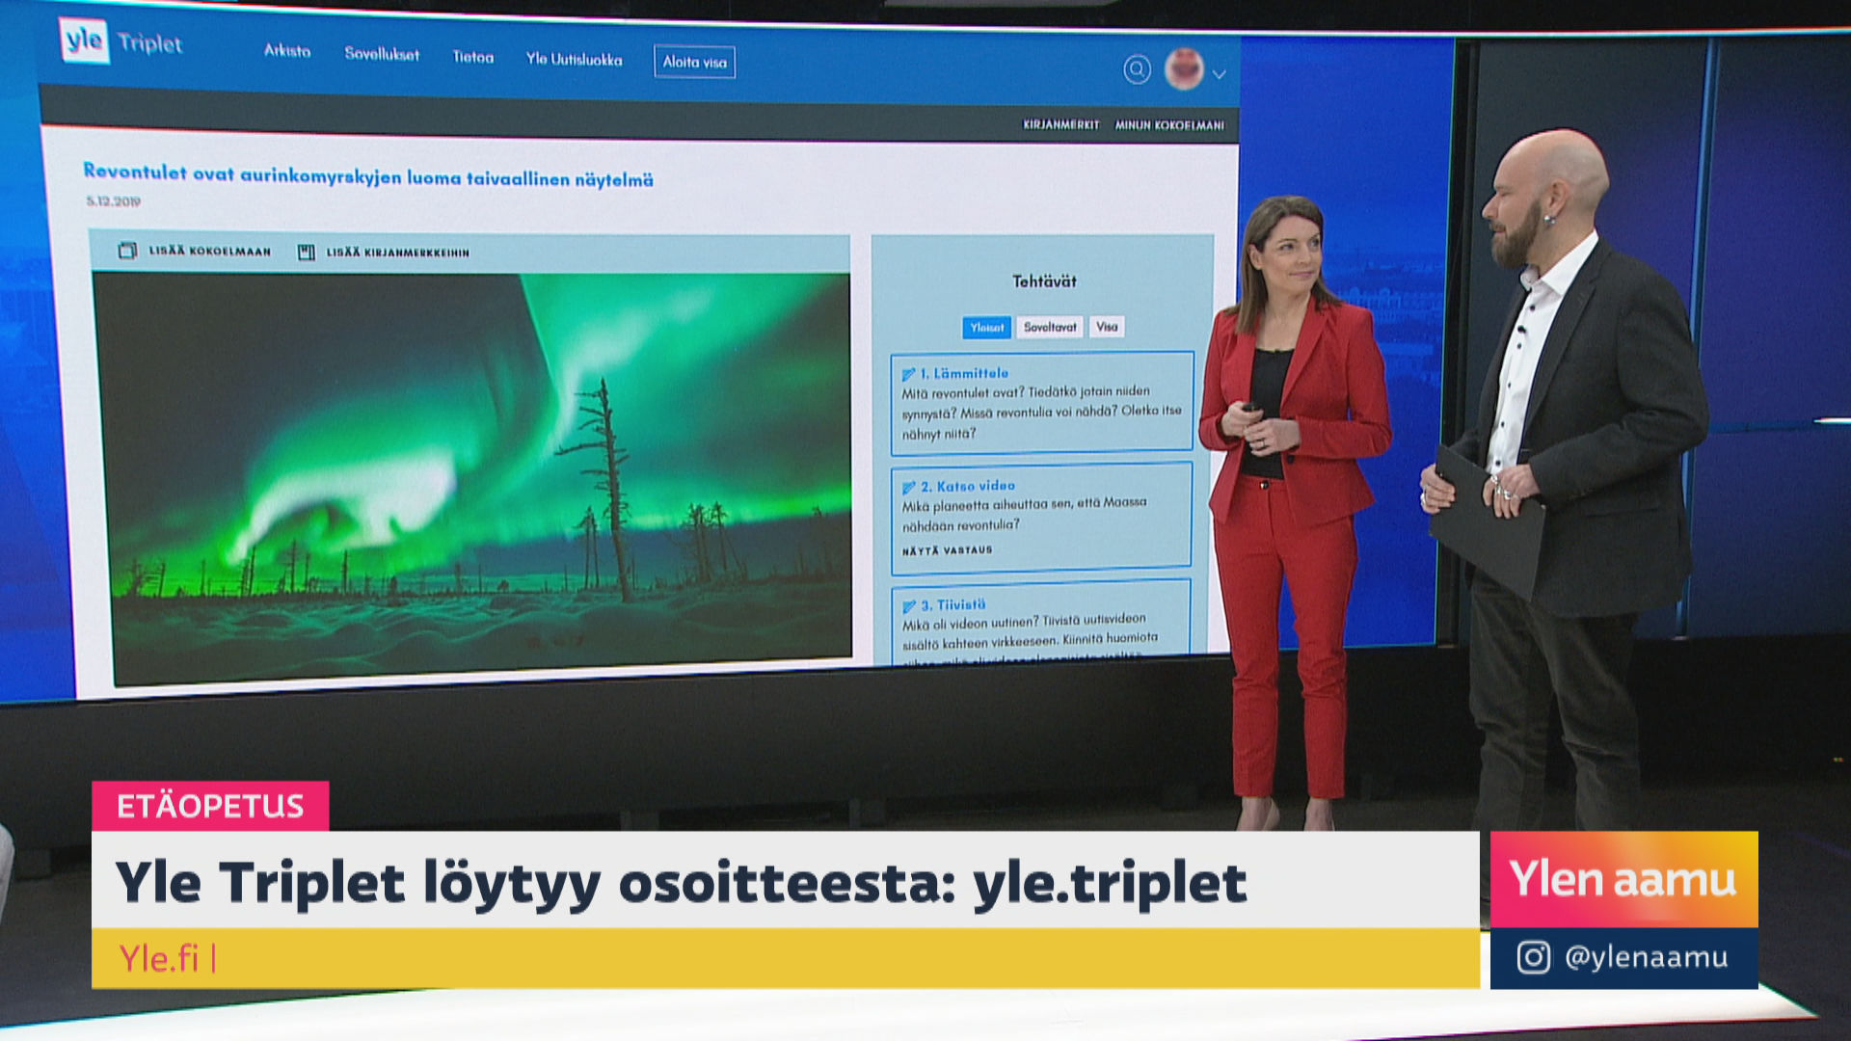Open the Arkisto menu item

(x=287, y=51)
